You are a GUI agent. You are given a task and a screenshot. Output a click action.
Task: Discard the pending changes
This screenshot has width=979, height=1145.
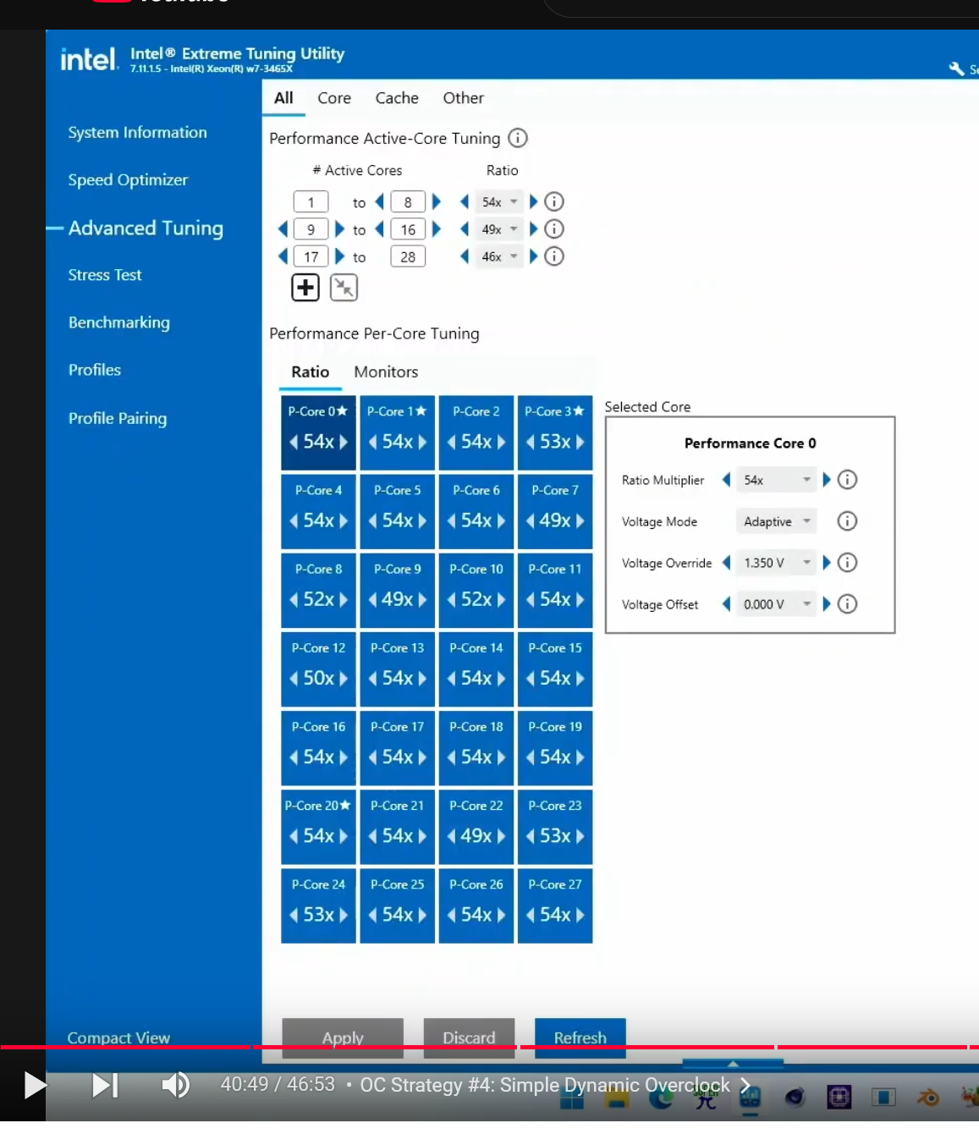click(469, 1038)
